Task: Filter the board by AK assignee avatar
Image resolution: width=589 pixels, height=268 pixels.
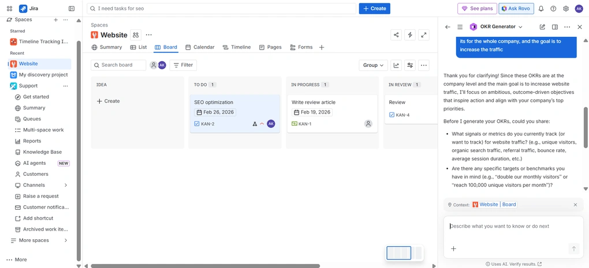Action: point(162,65)
